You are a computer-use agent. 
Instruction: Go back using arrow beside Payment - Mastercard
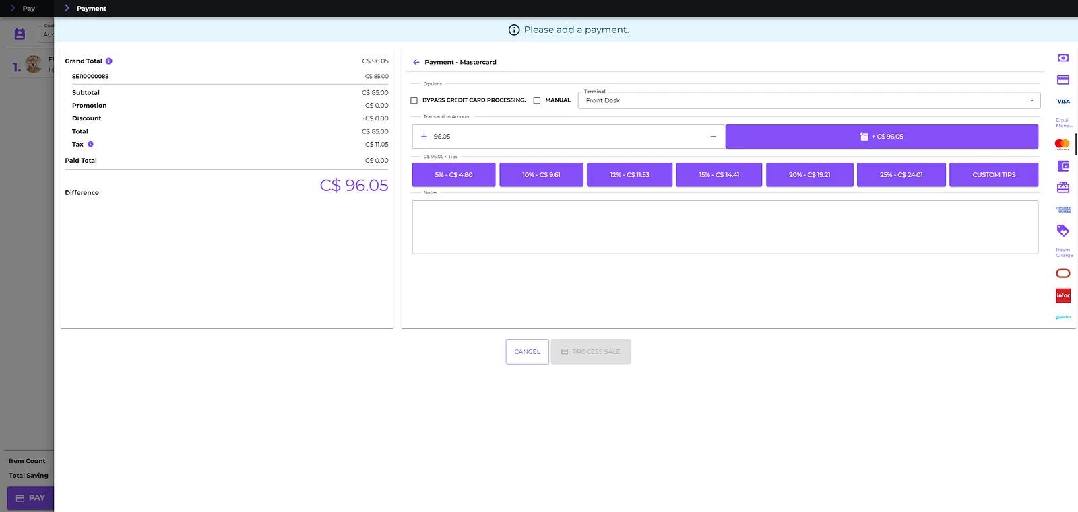coord(416,62)
